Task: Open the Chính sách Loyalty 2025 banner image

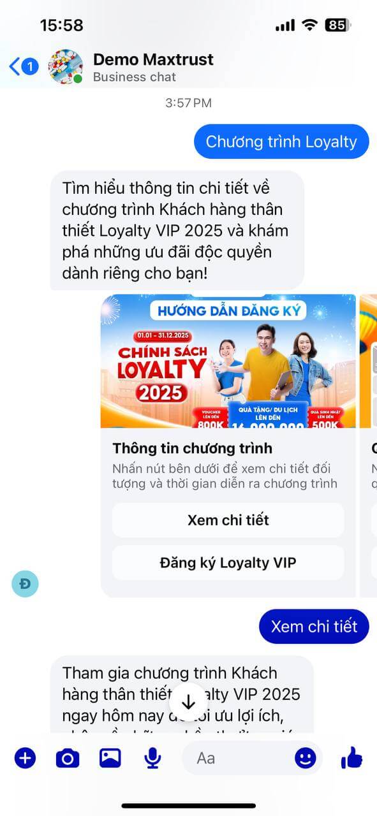Action: click(x=228, y=361)
